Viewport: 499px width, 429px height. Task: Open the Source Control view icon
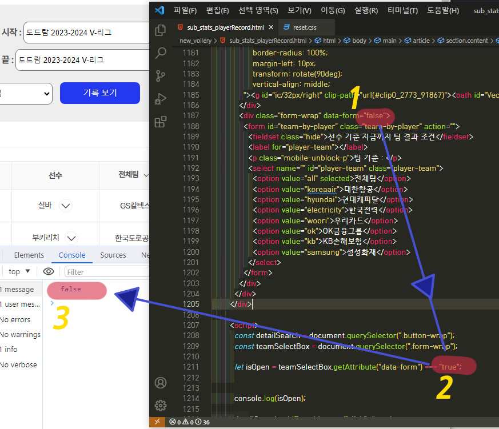pos(161,75)
